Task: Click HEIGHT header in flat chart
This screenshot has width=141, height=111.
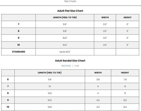Action: pos(127,17)
